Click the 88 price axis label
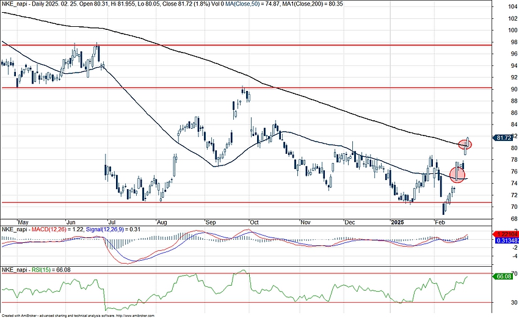The image size is (519, 318). (514, 101)
